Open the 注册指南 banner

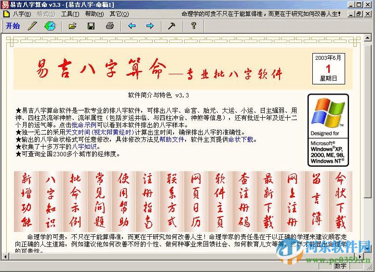pos(147,201)
